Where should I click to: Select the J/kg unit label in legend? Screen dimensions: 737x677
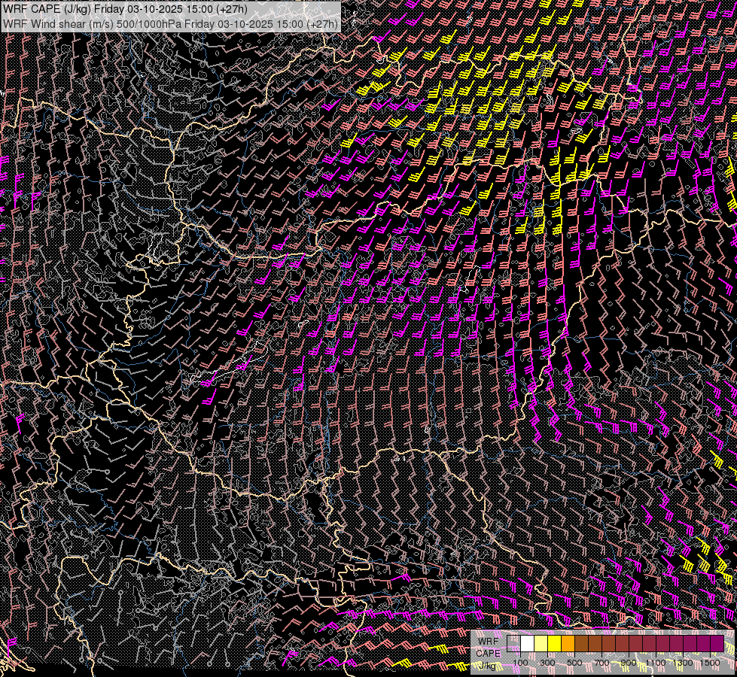(x=488, y=665)
